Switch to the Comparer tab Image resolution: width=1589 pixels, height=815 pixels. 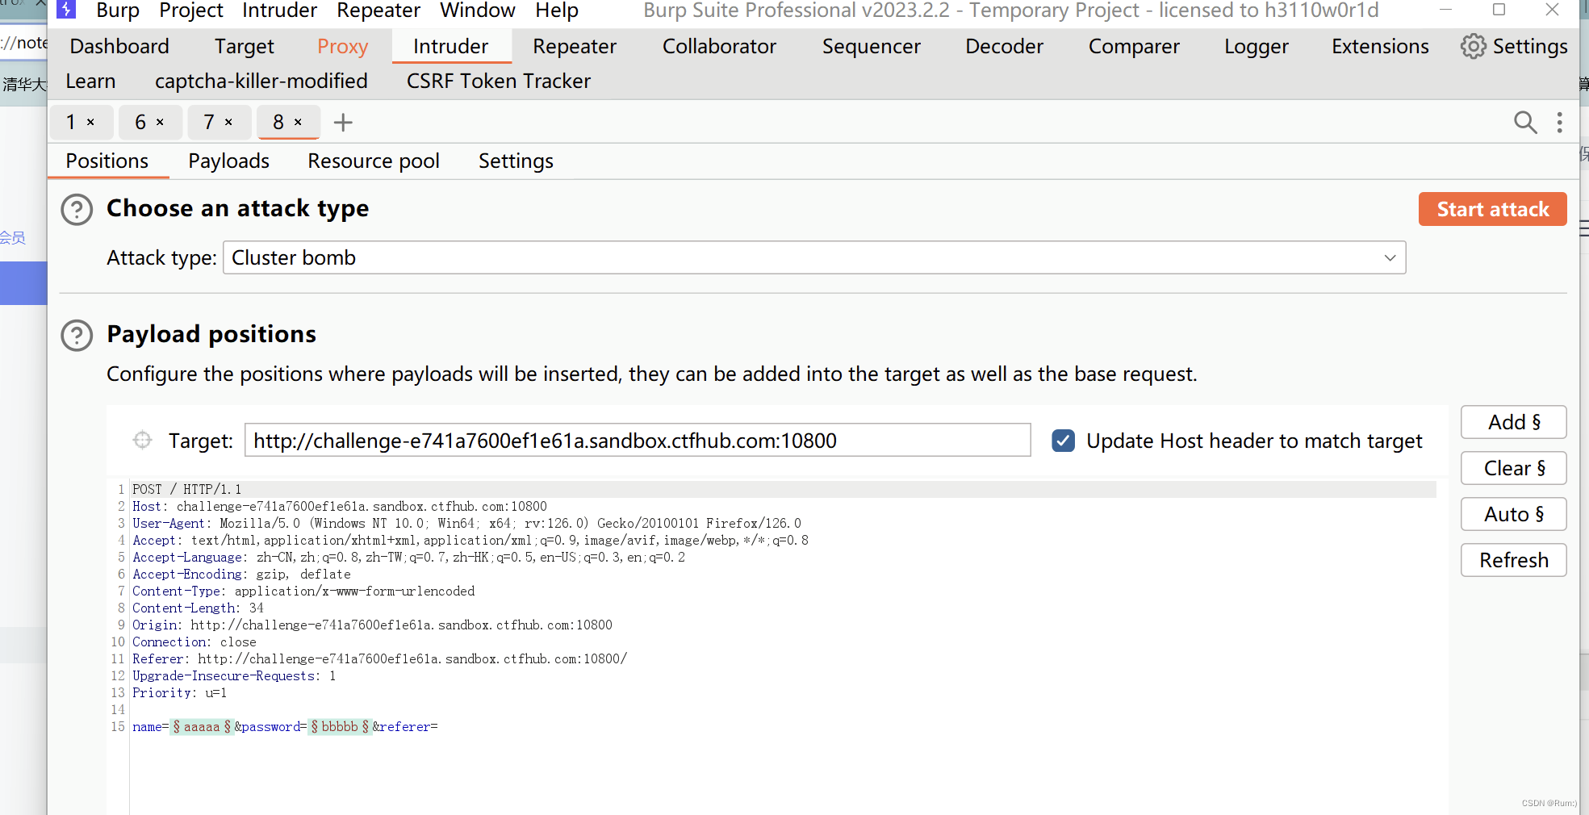(1134, 46)
